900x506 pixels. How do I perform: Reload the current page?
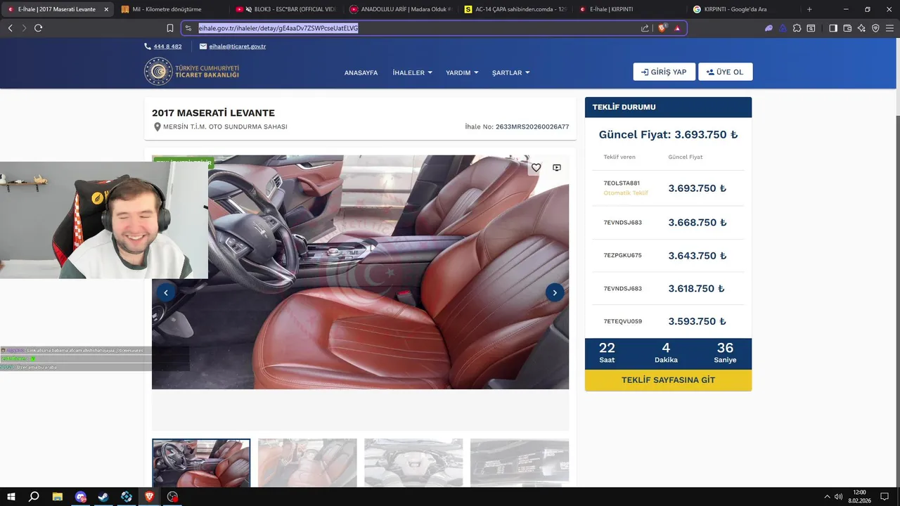click(x=38, y=28)
